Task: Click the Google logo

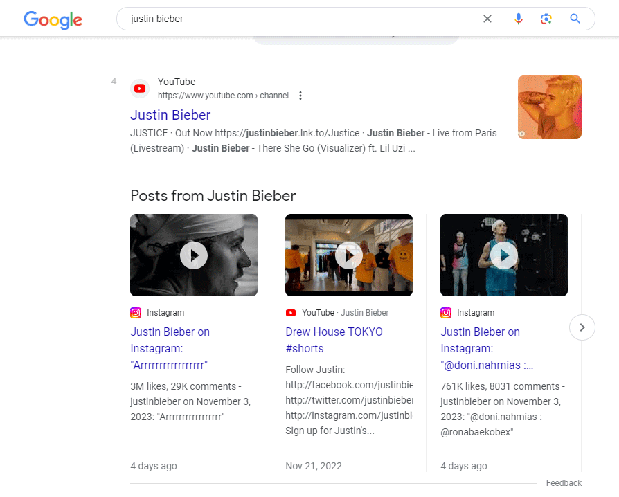Action: tap(53, 20)
